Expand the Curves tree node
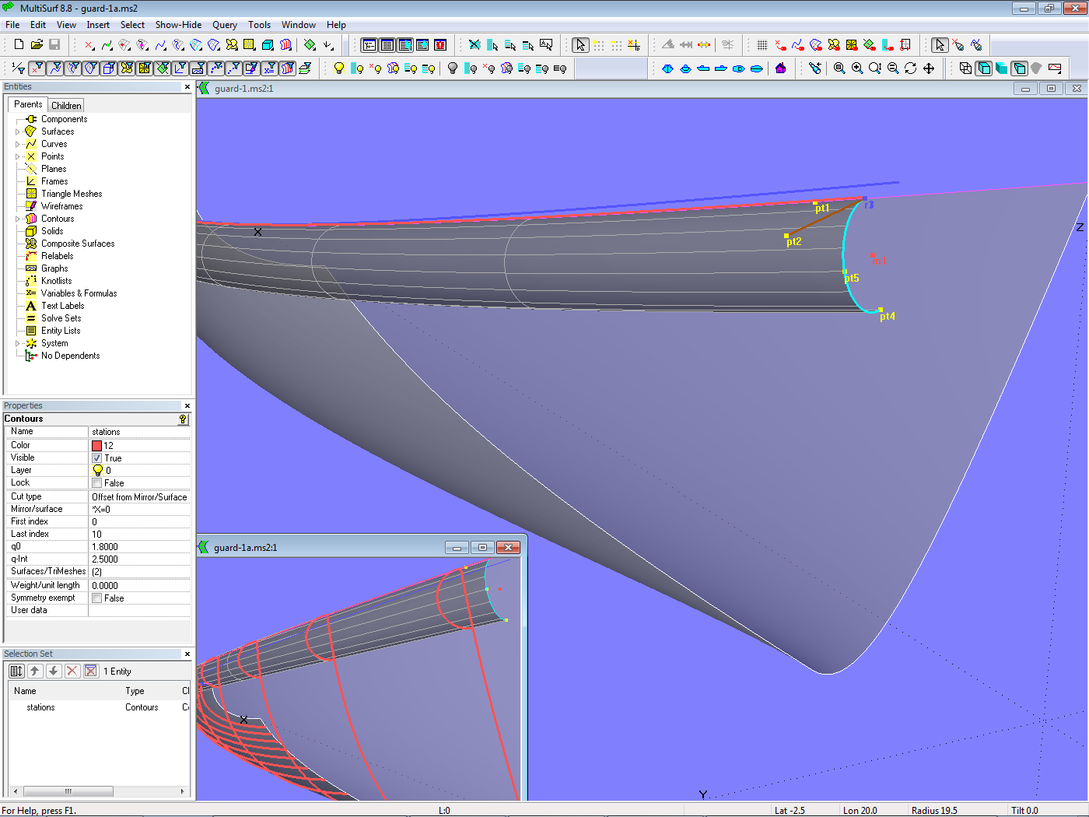Image resolution: width=1089 pixels, height=817 pixels. (x=18, y=145)
